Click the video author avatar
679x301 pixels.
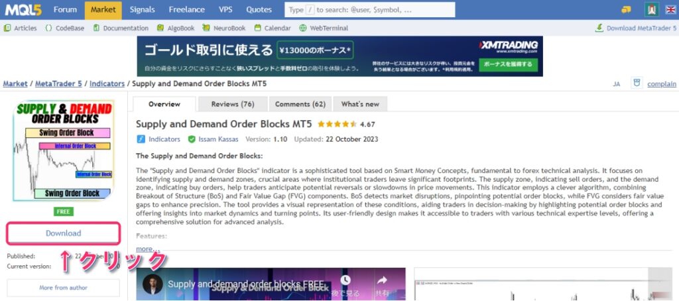(x=153, y=284)
